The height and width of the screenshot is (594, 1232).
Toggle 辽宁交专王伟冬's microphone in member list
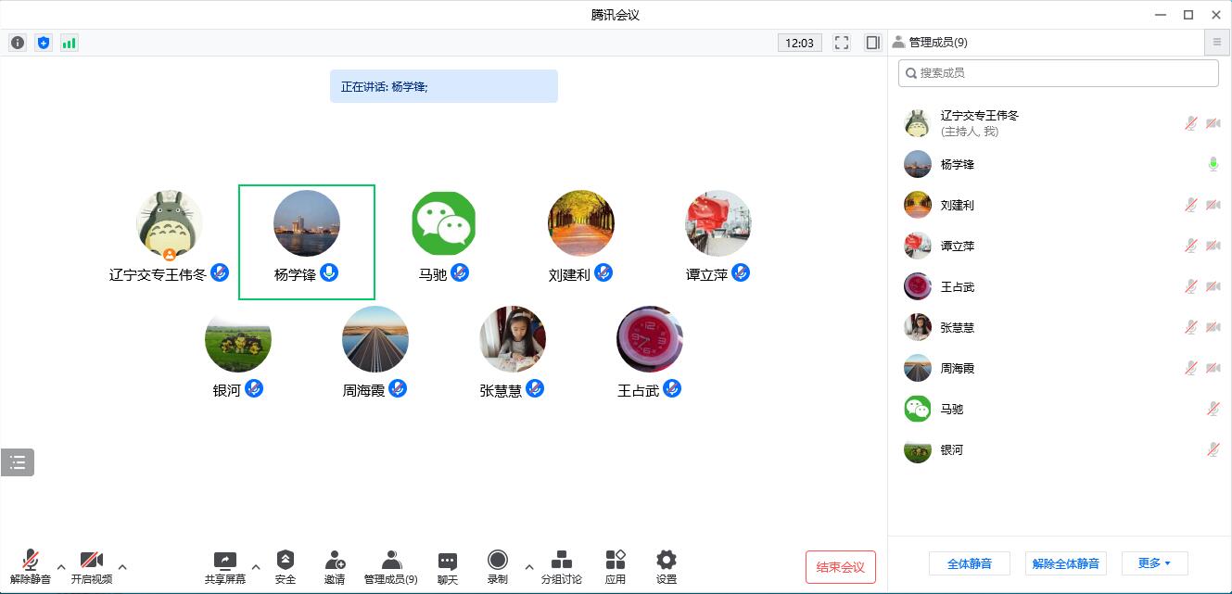[x=1191, y=124]
